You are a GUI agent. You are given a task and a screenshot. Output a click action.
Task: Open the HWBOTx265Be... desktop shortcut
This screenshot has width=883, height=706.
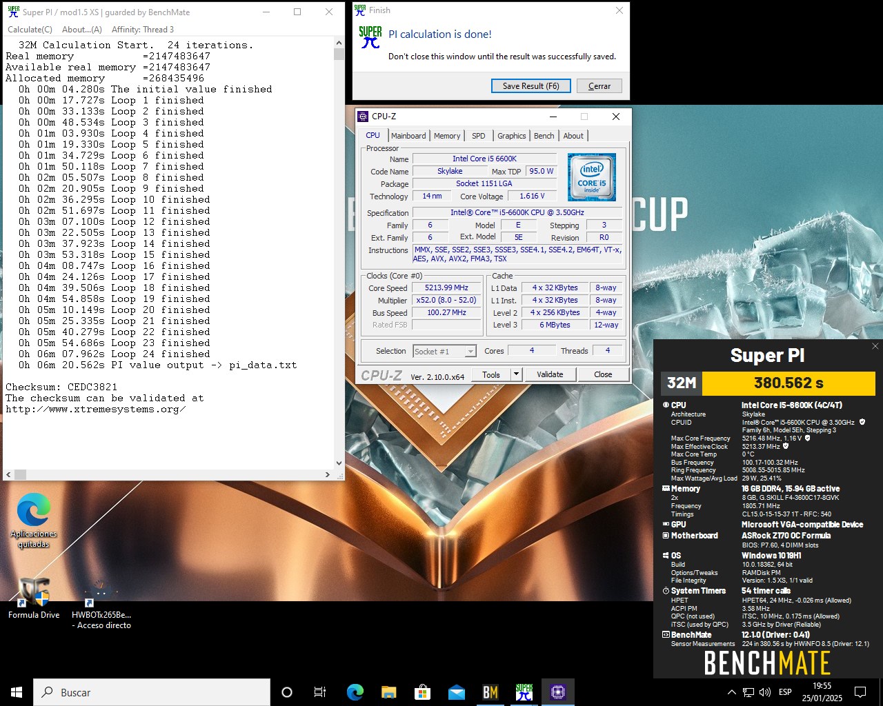(101, 604)
